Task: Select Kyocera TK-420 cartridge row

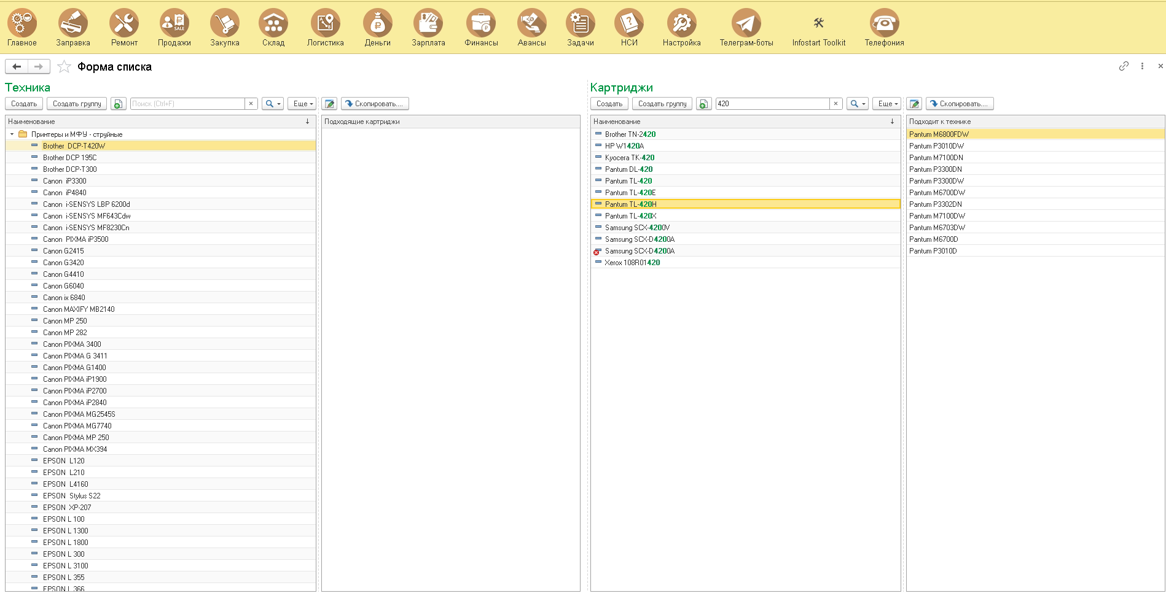Action: (746, 158)
